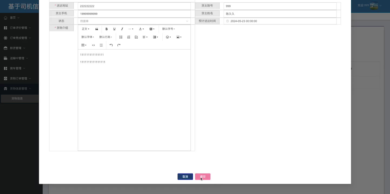The height and width of the screenshot is (194, 390).
Task: Insert a bulleted list
Action: tap(121, 37)
